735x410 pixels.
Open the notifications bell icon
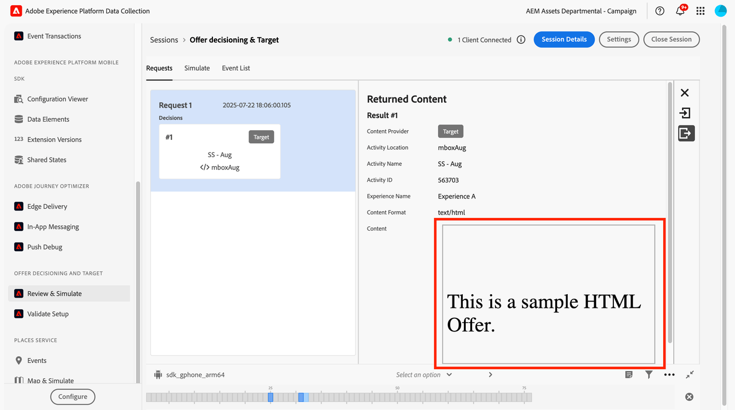coord(680,11)
